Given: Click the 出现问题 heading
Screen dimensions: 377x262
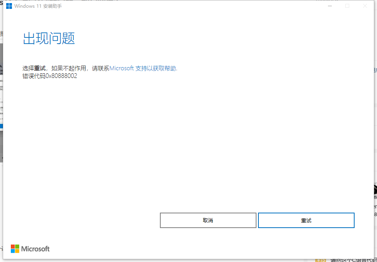Looking at the screenshot, I should pos(49,38).
